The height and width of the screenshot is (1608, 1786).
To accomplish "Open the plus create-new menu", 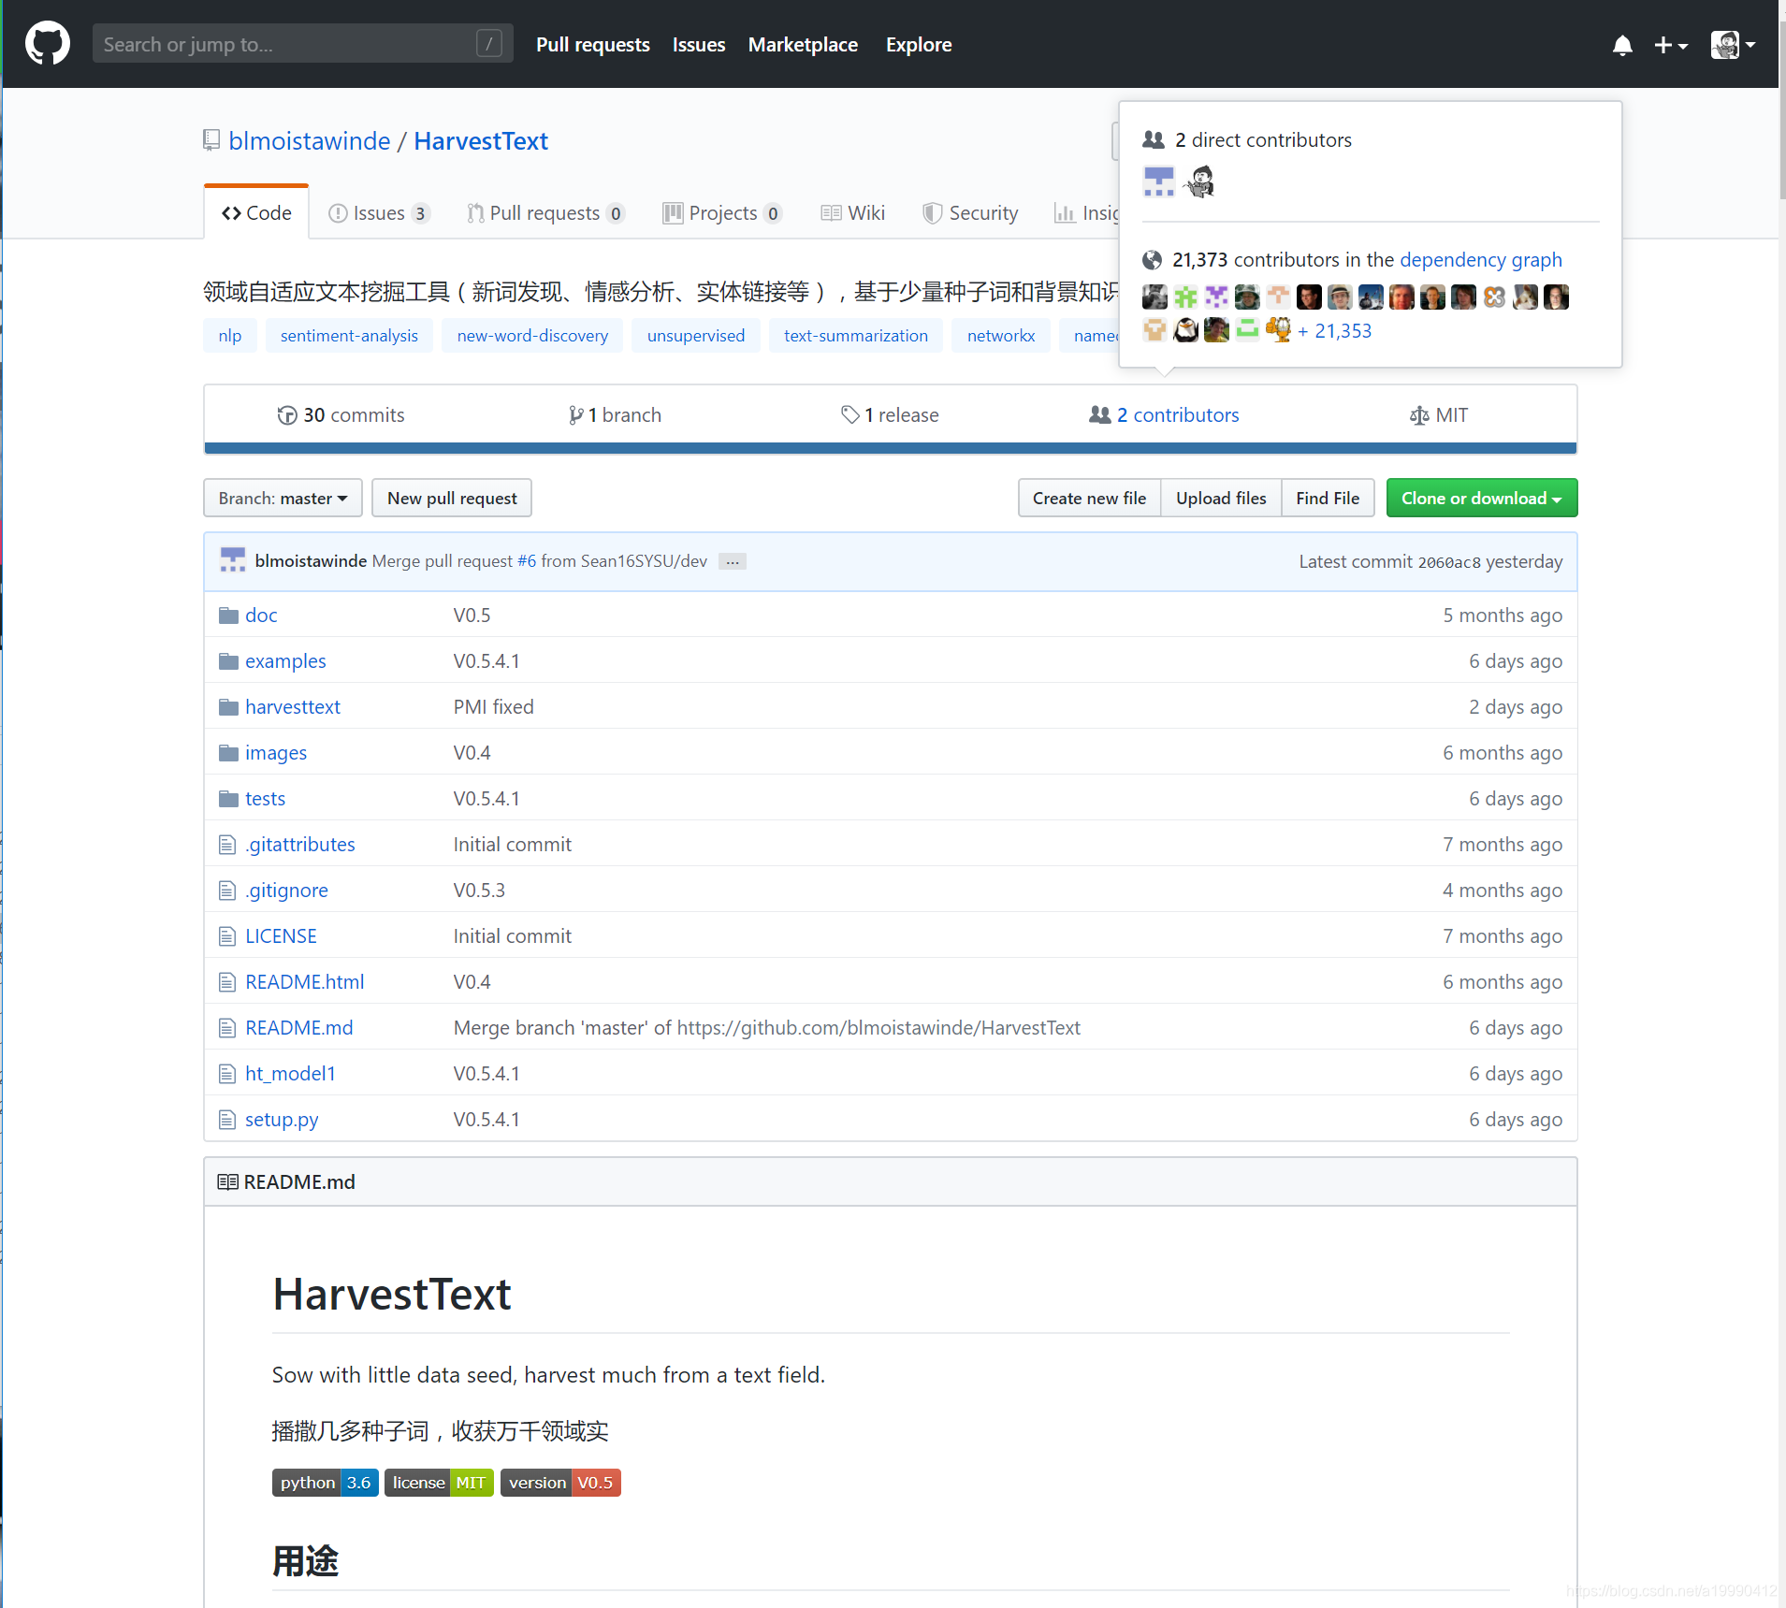I will pyautogui.click(x=1670, y=45).
